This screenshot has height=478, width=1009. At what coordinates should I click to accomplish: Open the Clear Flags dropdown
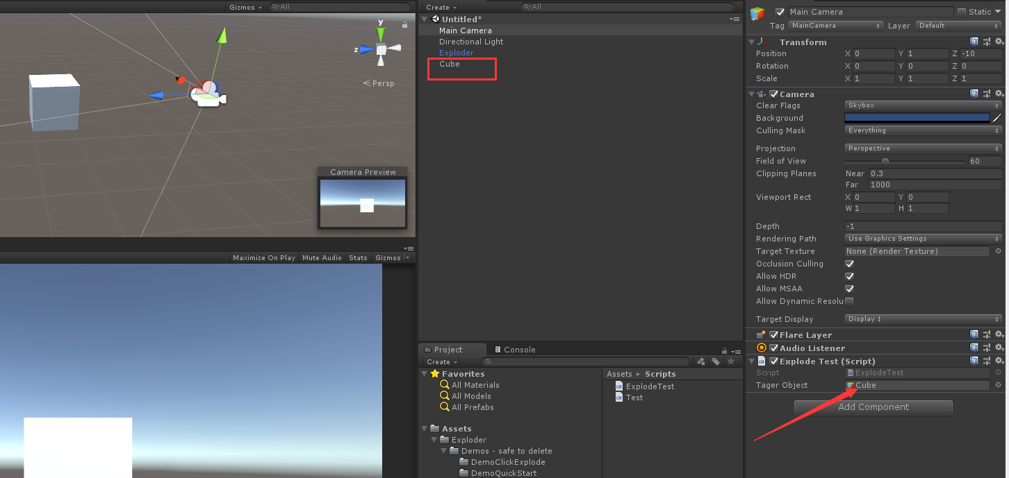click(922, 105)
